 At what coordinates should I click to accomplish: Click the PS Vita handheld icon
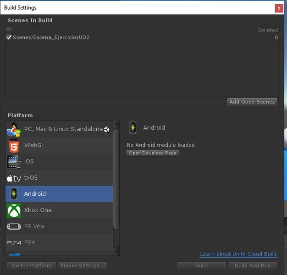(14, 226)
